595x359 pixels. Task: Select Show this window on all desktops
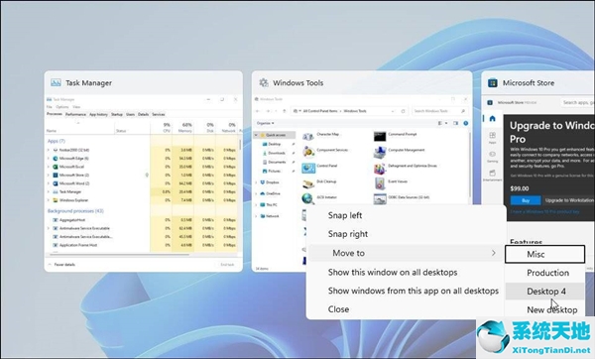coord(393,272)
